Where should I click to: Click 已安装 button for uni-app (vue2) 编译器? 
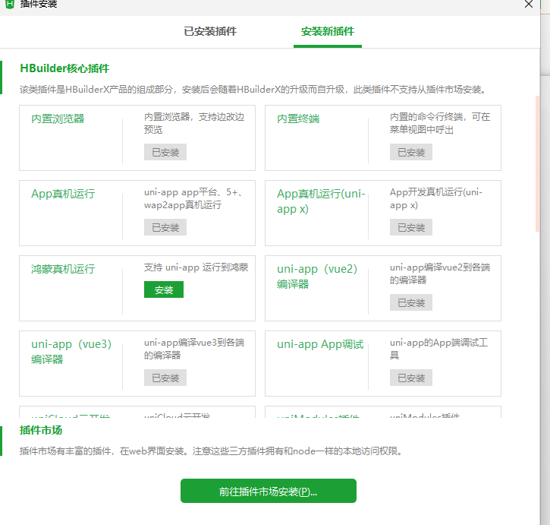(x=411, y=302)
